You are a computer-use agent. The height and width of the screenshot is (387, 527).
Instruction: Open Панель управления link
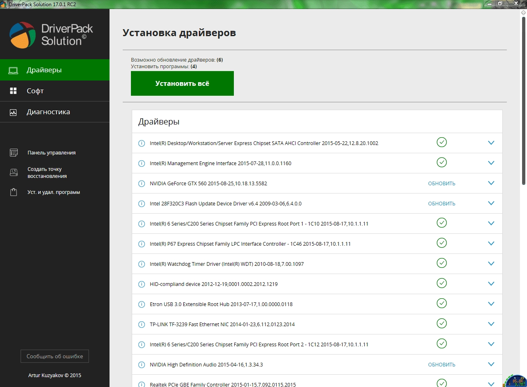(x=51, y=153)
